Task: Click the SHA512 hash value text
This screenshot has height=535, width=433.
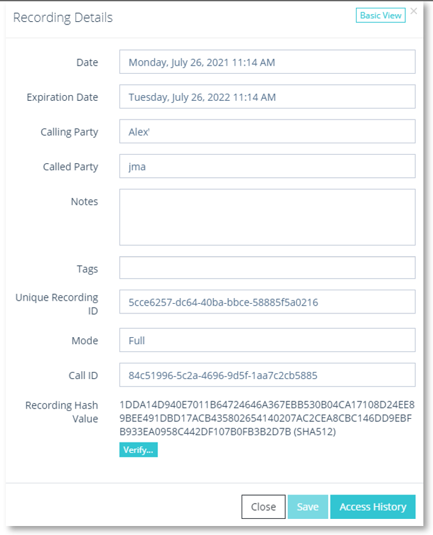Action: [x=267, y=418]
